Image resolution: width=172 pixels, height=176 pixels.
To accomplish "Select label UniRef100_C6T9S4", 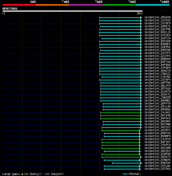I will point(157,169).
